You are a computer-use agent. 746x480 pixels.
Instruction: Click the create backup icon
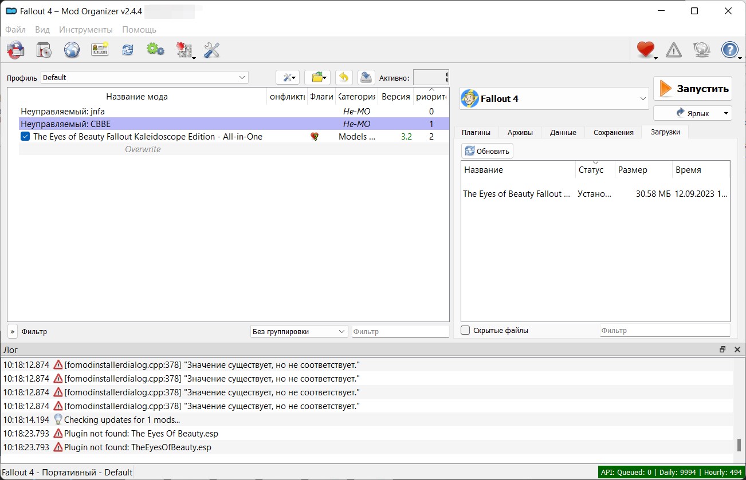coord(366,77)
